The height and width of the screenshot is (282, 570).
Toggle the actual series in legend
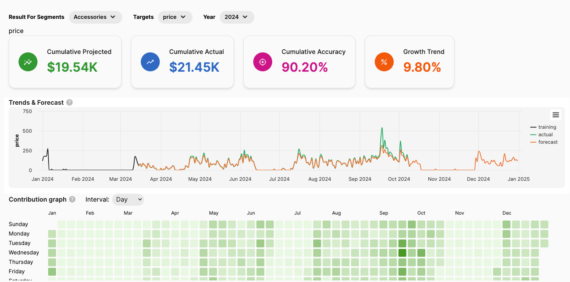pyautogui.click(x=541, y=134)
